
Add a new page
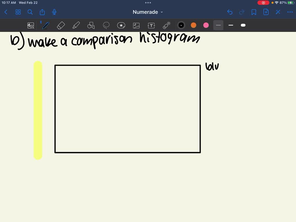coord(266,12)
